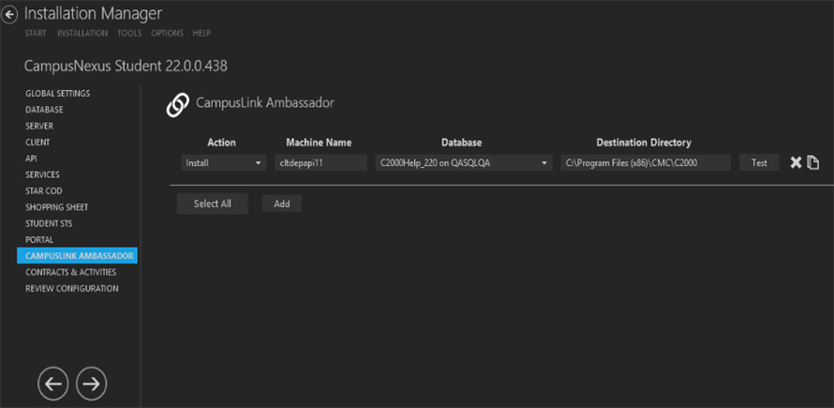Select SERVER in sidebar

coord(39,127)
